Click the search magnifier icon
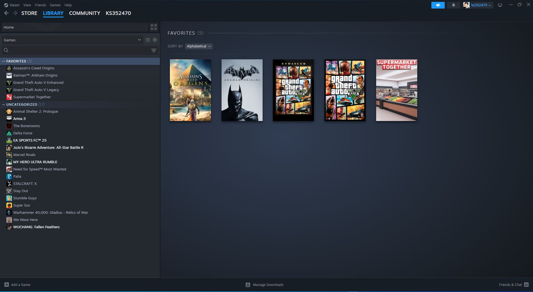 [x=6, y=50]
